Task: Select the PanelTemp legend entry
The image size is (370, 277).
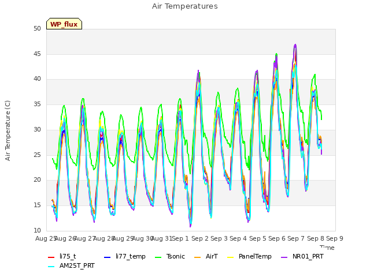Action: [x=249, y=256]
